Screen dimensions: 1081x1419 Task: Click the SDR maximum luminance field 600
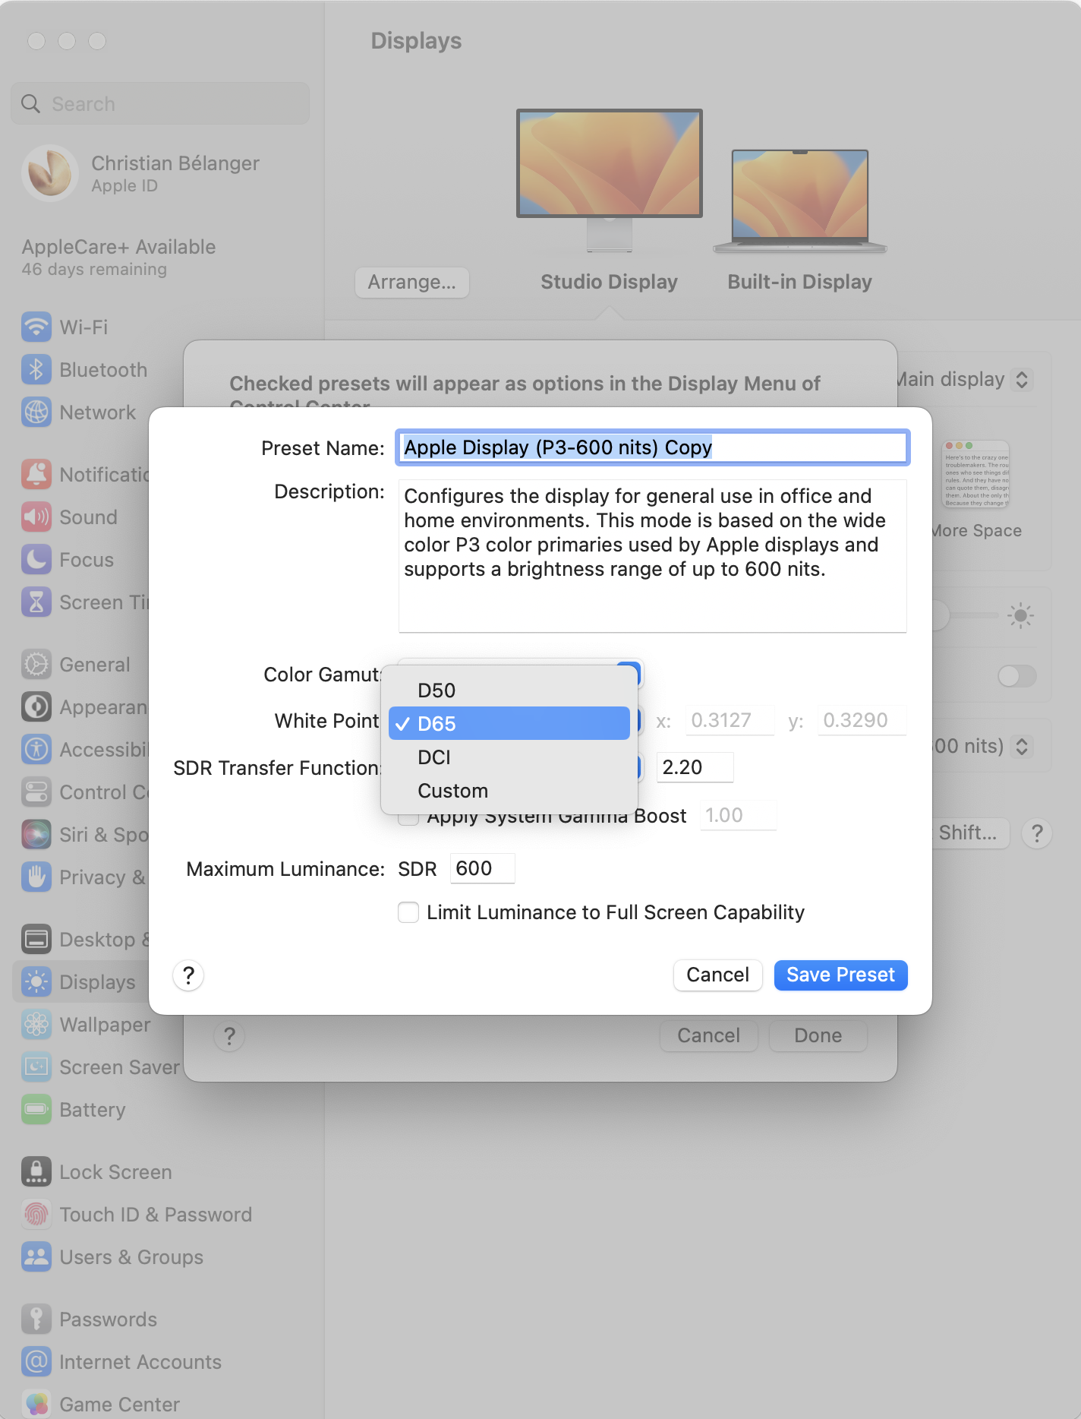(483, 868)
